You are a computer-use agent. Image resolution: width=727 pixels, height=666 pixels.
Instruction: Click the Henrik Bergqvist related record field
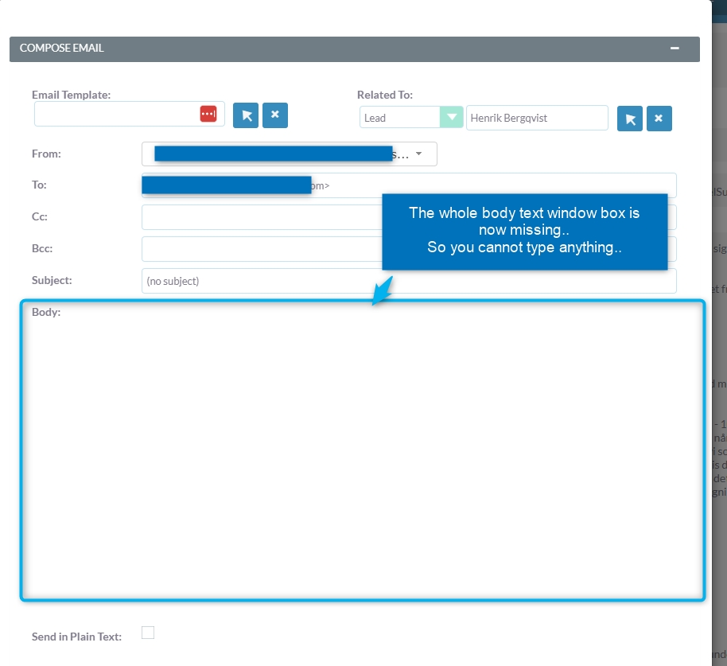(x=537, y=118)
